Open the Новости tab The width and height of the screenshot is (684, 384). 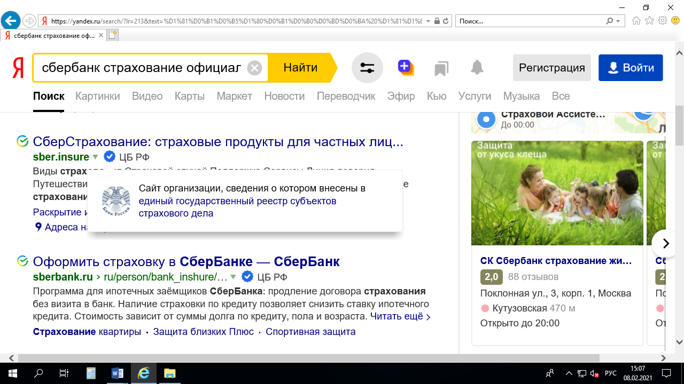(284, 96)
